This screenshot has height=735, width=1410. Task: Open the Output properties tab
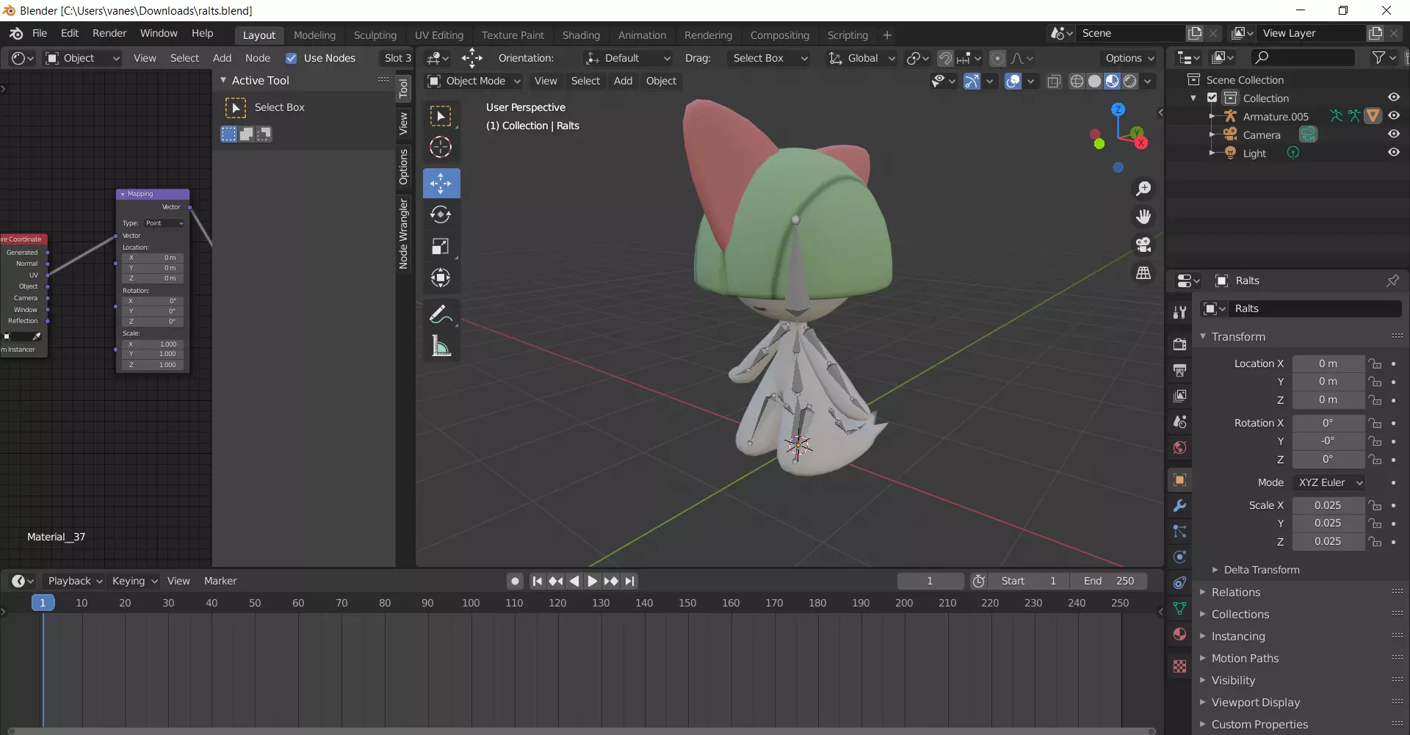point(1179,370)
